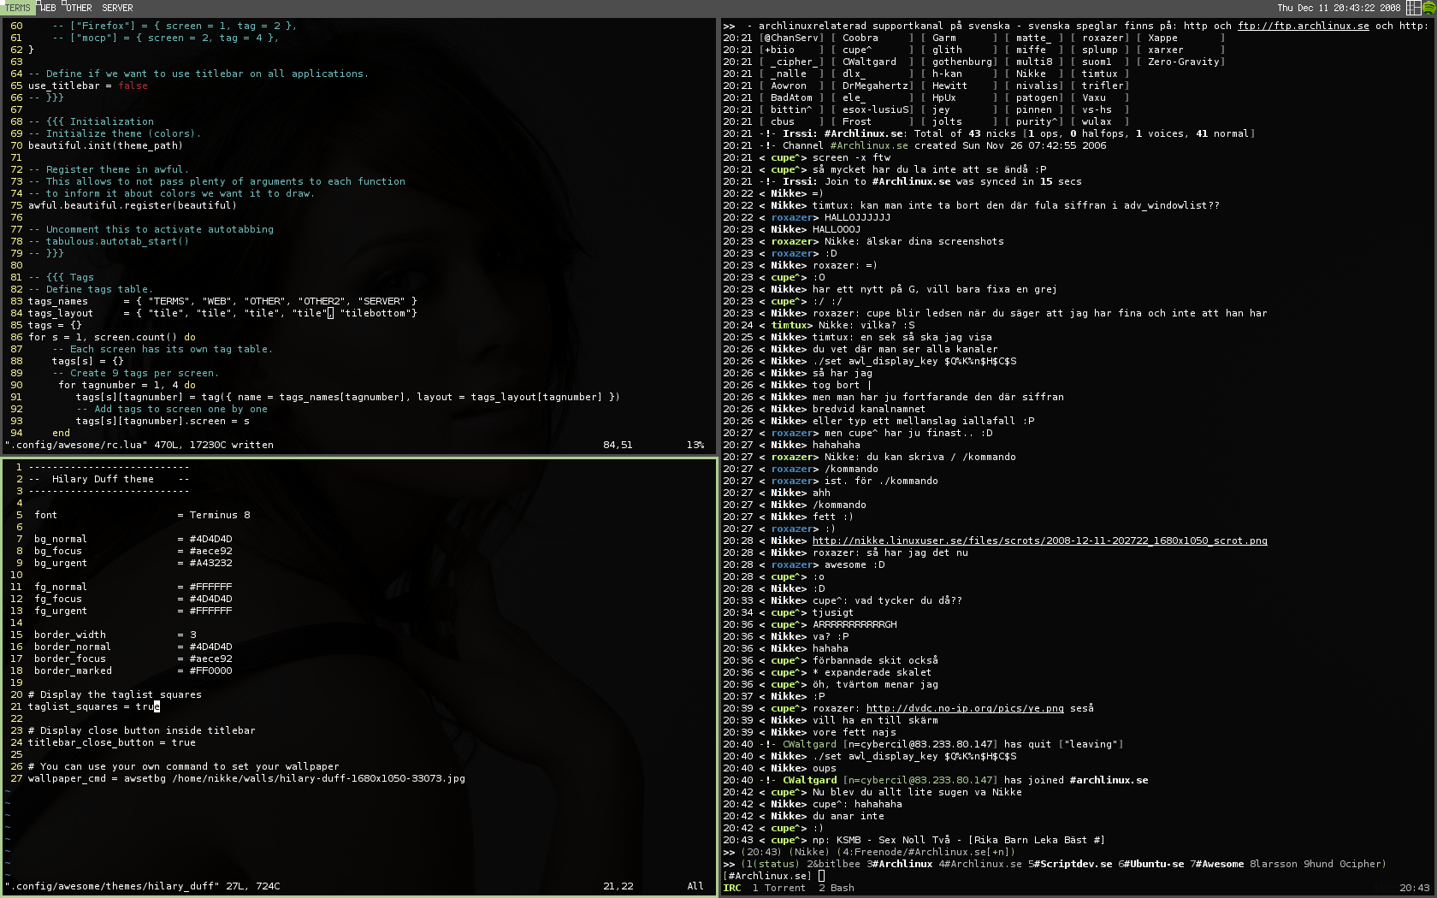Click the fg_normal #FFFFFF line
This screenshot has width=1437, height=898.
pos(133,587)
